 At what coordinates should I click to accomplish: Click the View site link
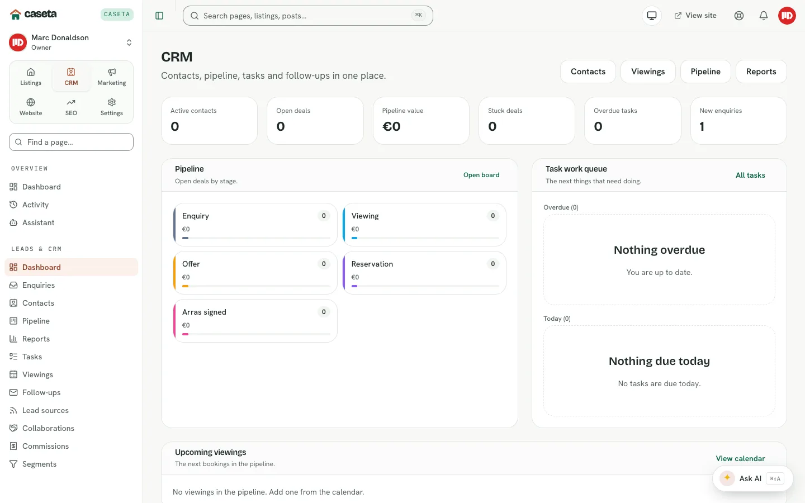695,16
